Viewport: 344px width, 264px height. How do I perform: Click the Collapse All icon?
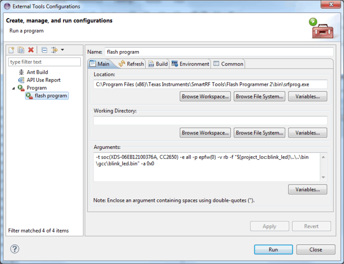coord(45,50)
